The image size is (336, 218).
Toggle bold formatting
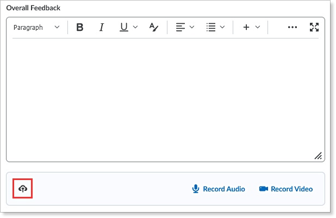[x=80, y=27]
